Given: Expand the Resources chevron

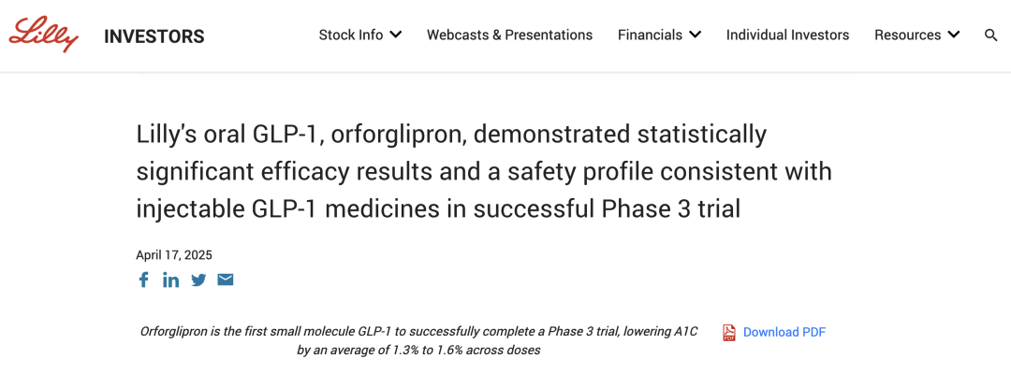Looking at the screenshot, I should pyautogui.click(x=954, y=35).
